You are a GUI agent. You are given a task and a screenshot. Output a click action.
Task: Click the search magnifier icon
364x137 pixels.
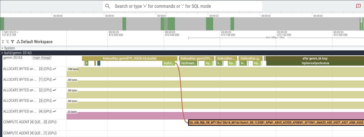pos(108,6)
